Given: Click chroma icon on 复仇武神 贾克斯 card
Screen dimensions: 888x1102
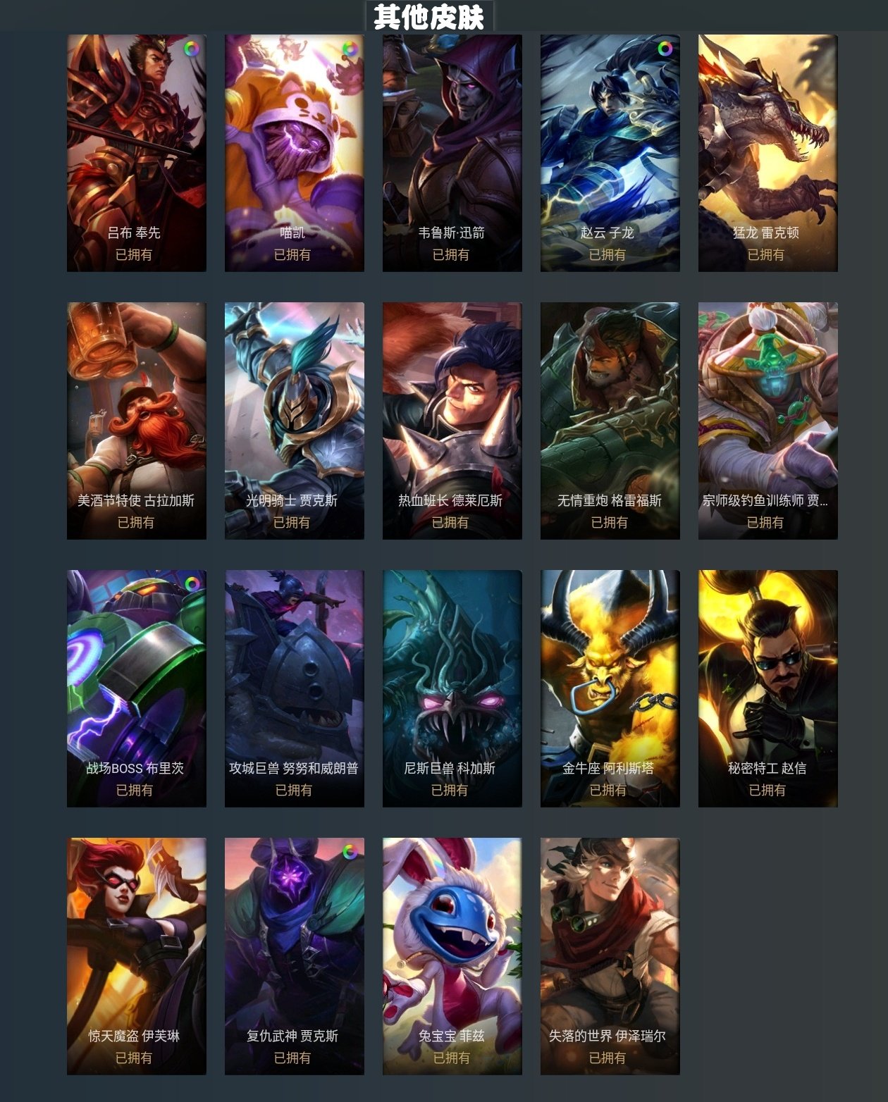Looking at the screenshot, I should pyautogui.click(x=350, y=852).
